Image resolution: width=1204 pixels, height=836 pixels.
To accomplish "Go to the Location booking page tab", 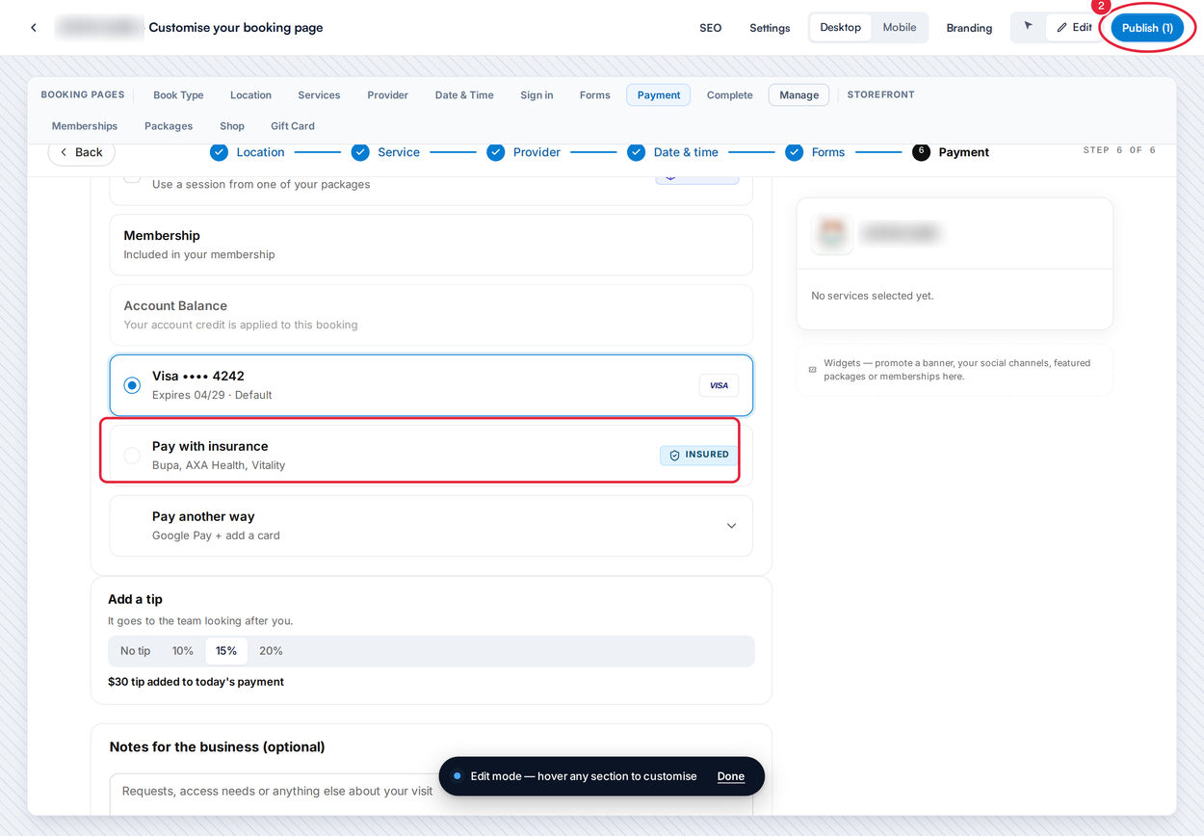I will pos(250,95).
